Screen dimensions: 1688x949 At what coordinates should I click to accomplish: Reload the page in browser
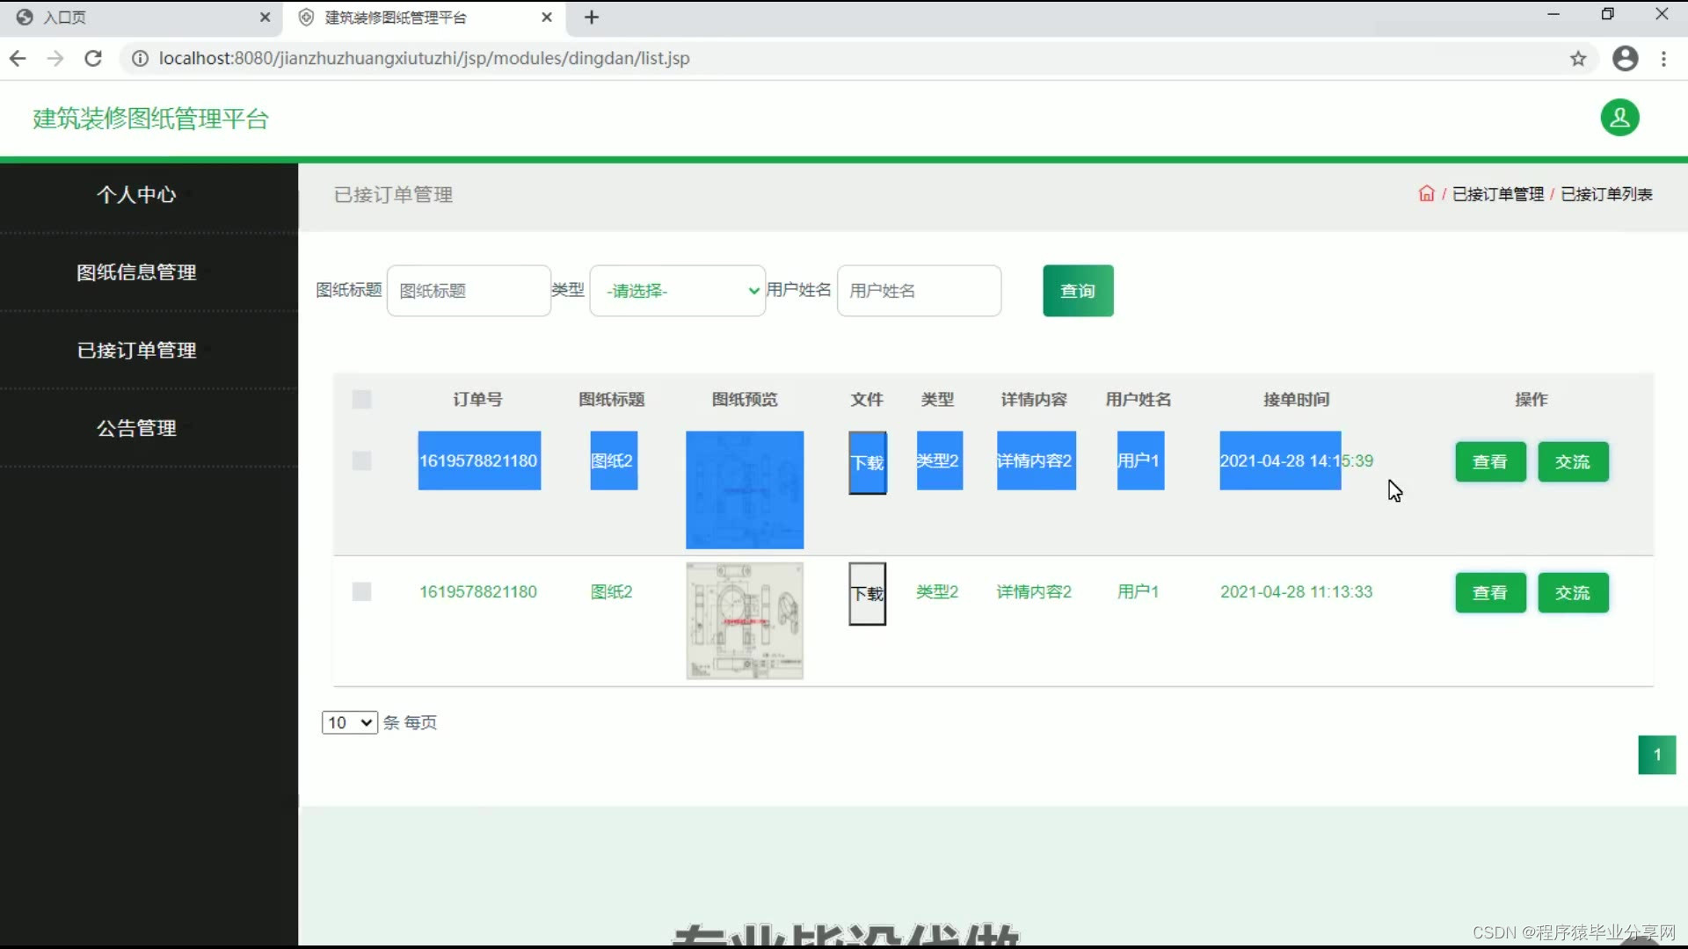(93, 58)
